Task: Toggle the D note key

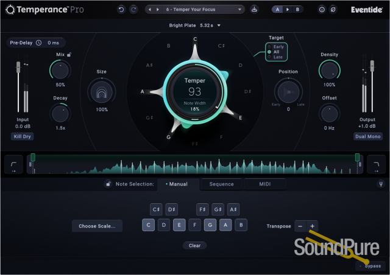Action: coord(164,225)
